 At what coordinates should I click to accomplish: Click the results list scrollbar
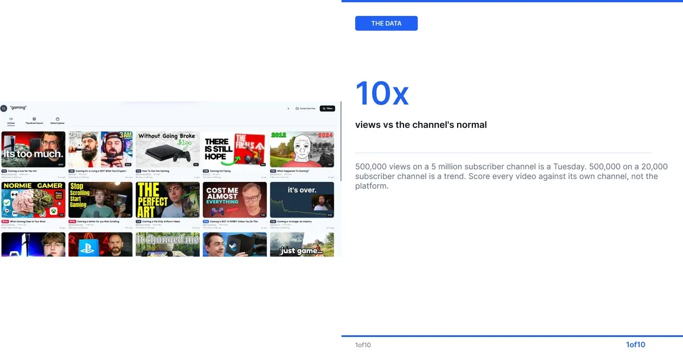pyautogui.click(x=340, y=142)
